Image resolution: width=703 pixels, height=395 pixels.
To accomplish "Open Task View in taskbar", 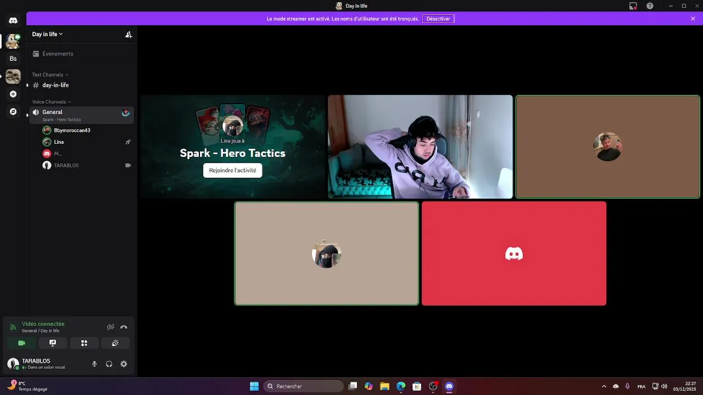I will pos(353,386).
